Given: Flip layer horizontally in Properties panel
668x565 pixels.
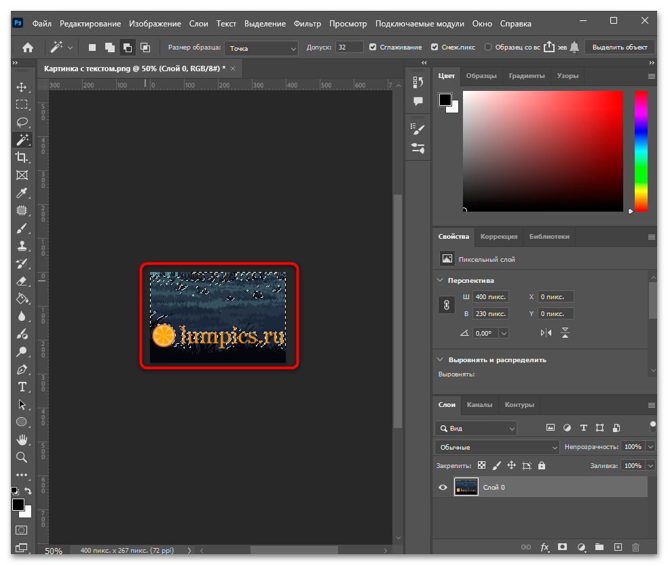Looking at the screenshot, I should [x=546, y=333].
